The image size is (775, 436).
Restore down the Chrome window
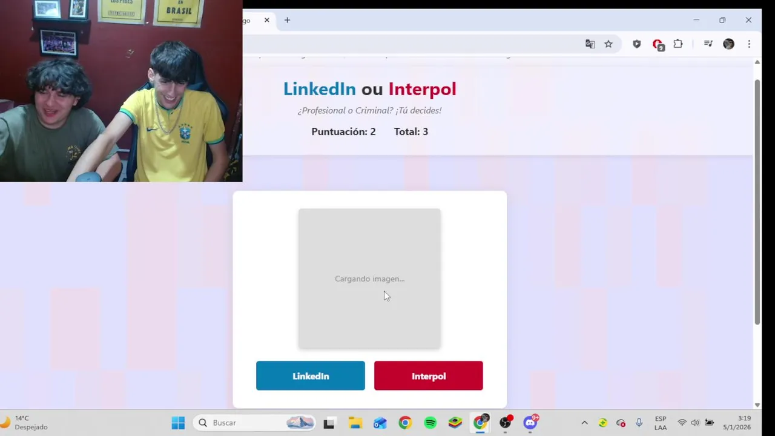[722, 20]
